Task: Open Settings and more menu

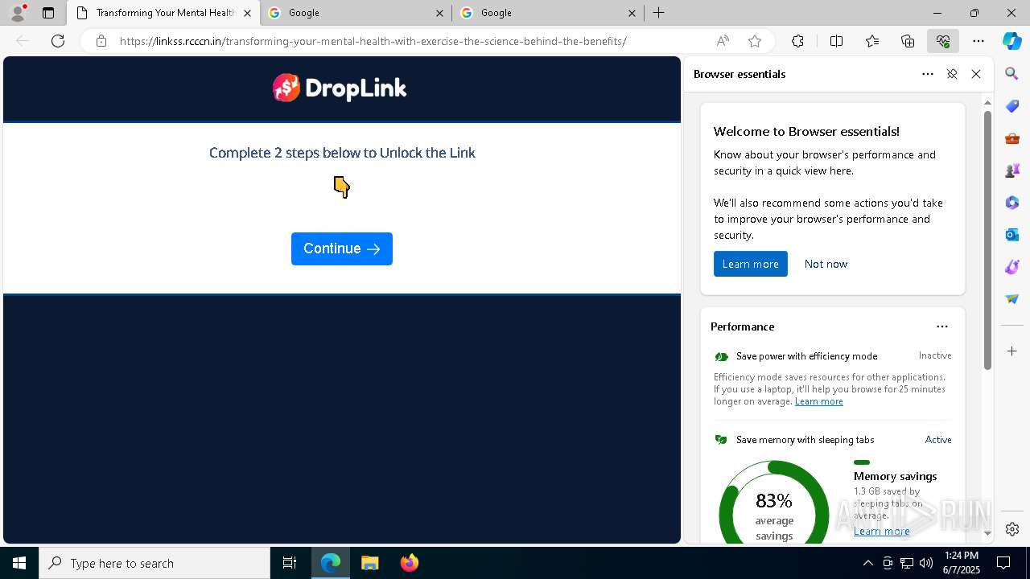Action: click(978, 41)
